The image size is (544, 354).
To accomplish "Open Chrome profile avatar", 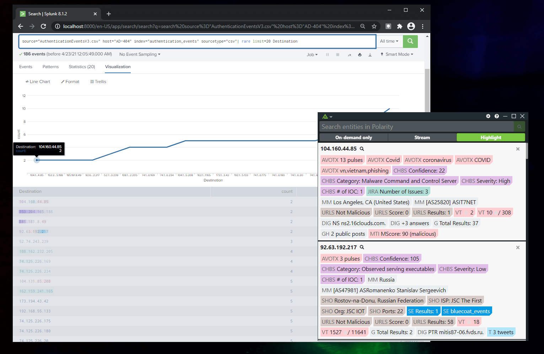I will 411,26.
